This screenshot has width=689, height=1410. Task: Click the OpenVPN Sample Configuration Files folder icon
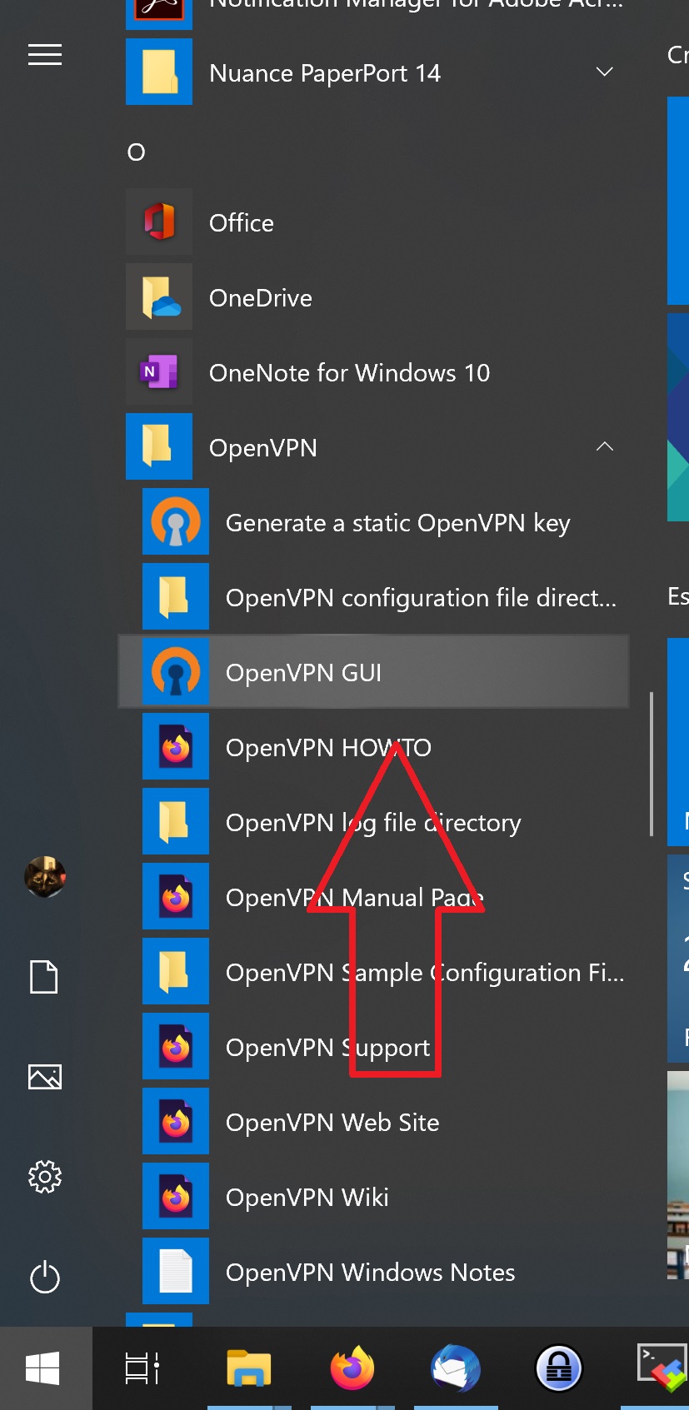click(x=176, y=971)
